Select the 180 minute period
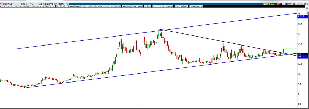 [x=37, y=6]
